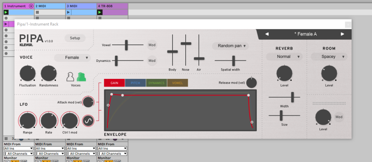Toggle the Mod button beside bottom-right Level knob

pyautogui.click(x=339, y=117)
